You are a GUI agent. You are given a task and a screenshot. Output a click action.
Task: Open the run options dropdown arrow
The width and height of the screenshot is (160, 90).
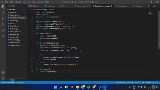[151, 6]
